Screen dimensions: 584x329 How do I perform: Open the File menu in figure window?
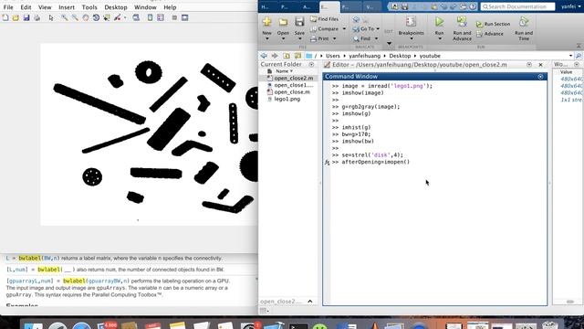[8, 7]
